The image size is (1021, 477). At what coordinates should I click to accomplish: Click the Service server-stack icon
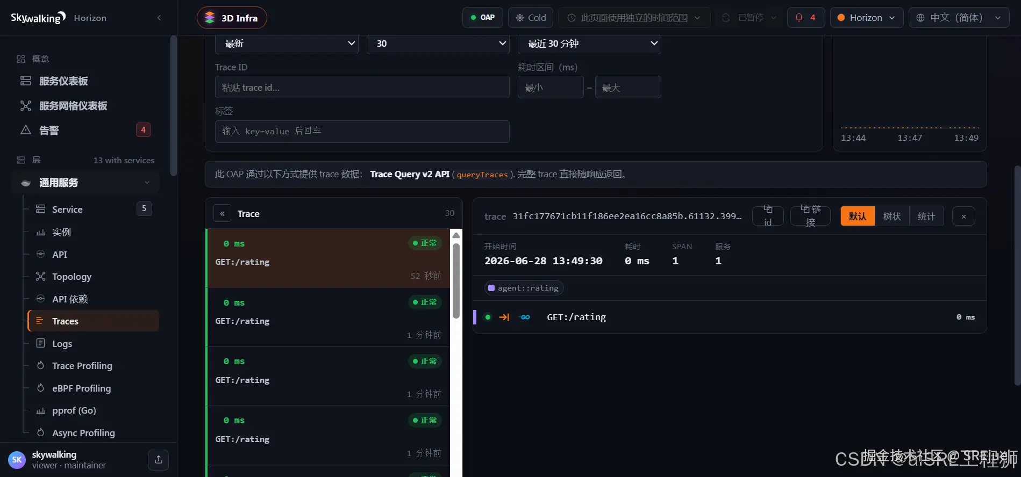coord(40,209)
